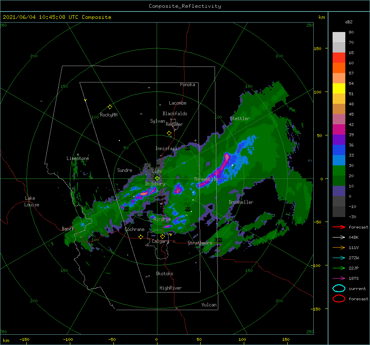Click the Banff label
The height and width of the screenshot is (345, 370).
point(68,228)
